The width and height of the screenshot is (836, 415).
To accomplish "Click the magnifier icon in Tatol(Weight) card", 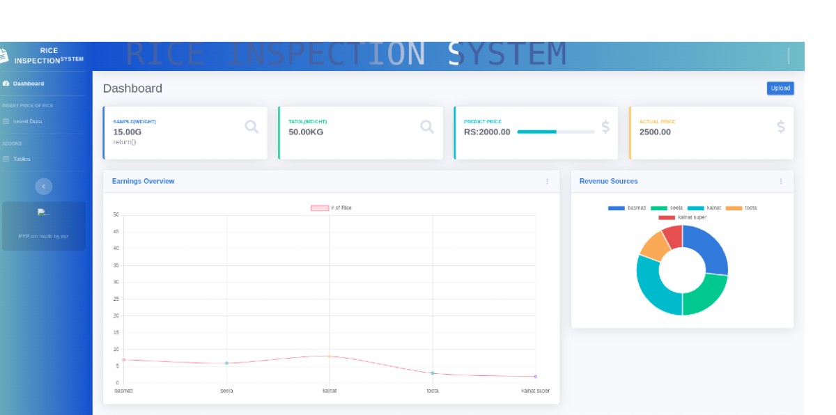I will tap(427, 127).
